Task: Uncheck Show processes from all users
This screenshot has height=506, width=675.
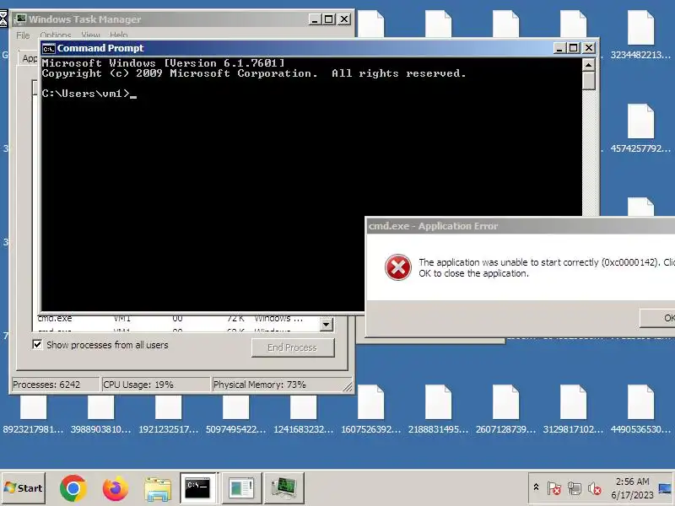Action: 37,345
